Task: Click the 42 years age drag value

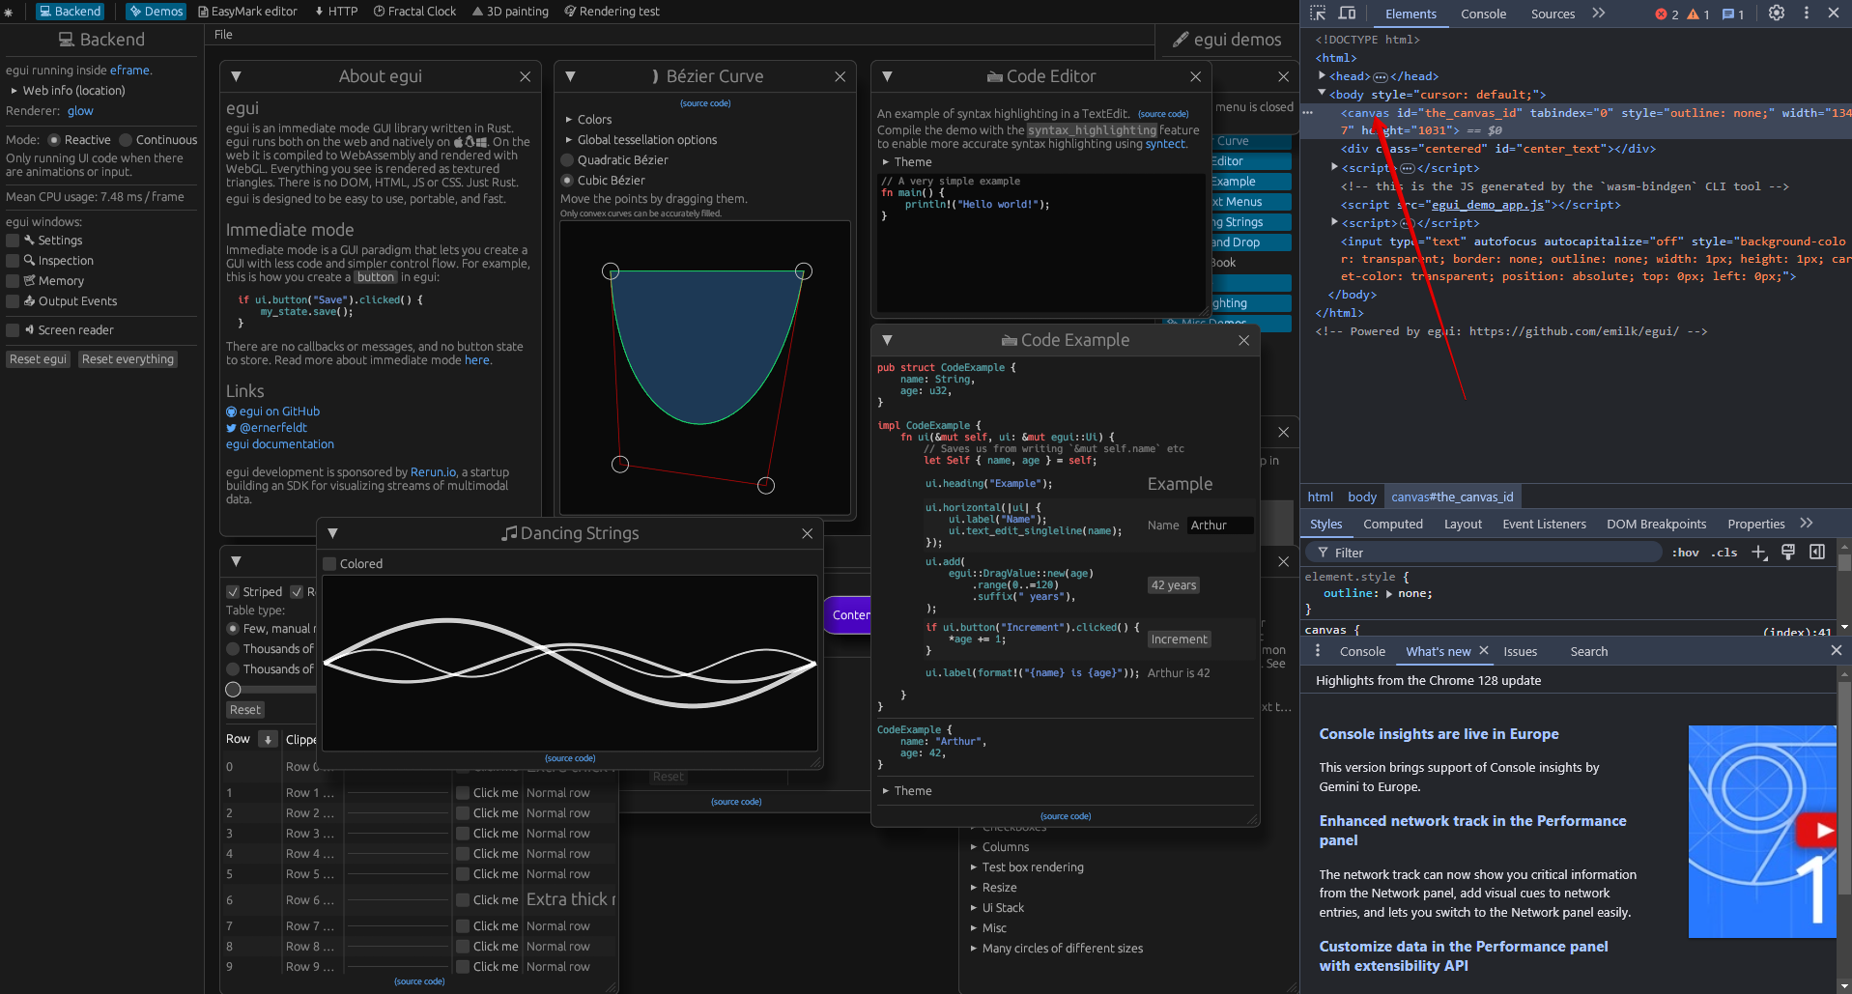Action: tap(1173, 585)
